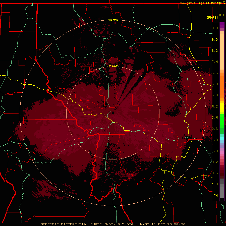Click the 3.4 scale value
This screenshot has height=226, width=226.
pyautogui.click(x=215, y=118)
